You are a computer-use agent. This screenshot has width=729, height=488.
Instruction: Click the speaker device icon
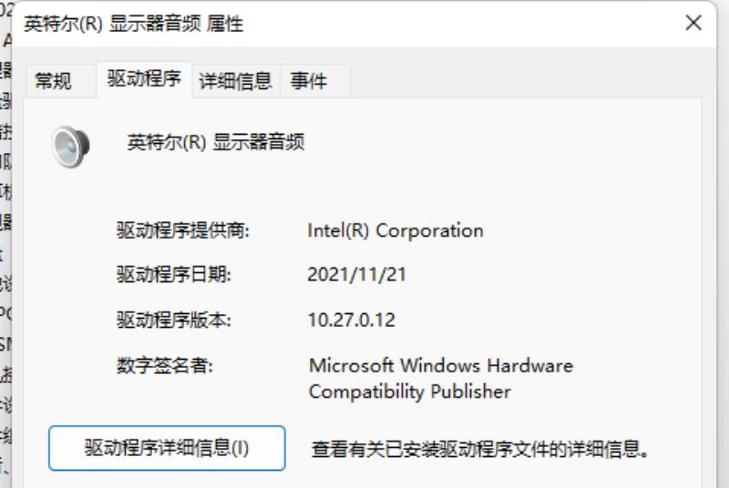(71, 147)
